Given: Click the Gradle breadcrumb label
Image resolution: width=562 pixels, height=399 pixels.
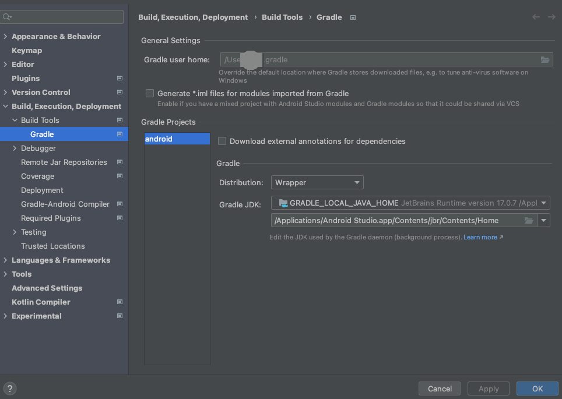Looking at the screenshot, I should (329, 17).
